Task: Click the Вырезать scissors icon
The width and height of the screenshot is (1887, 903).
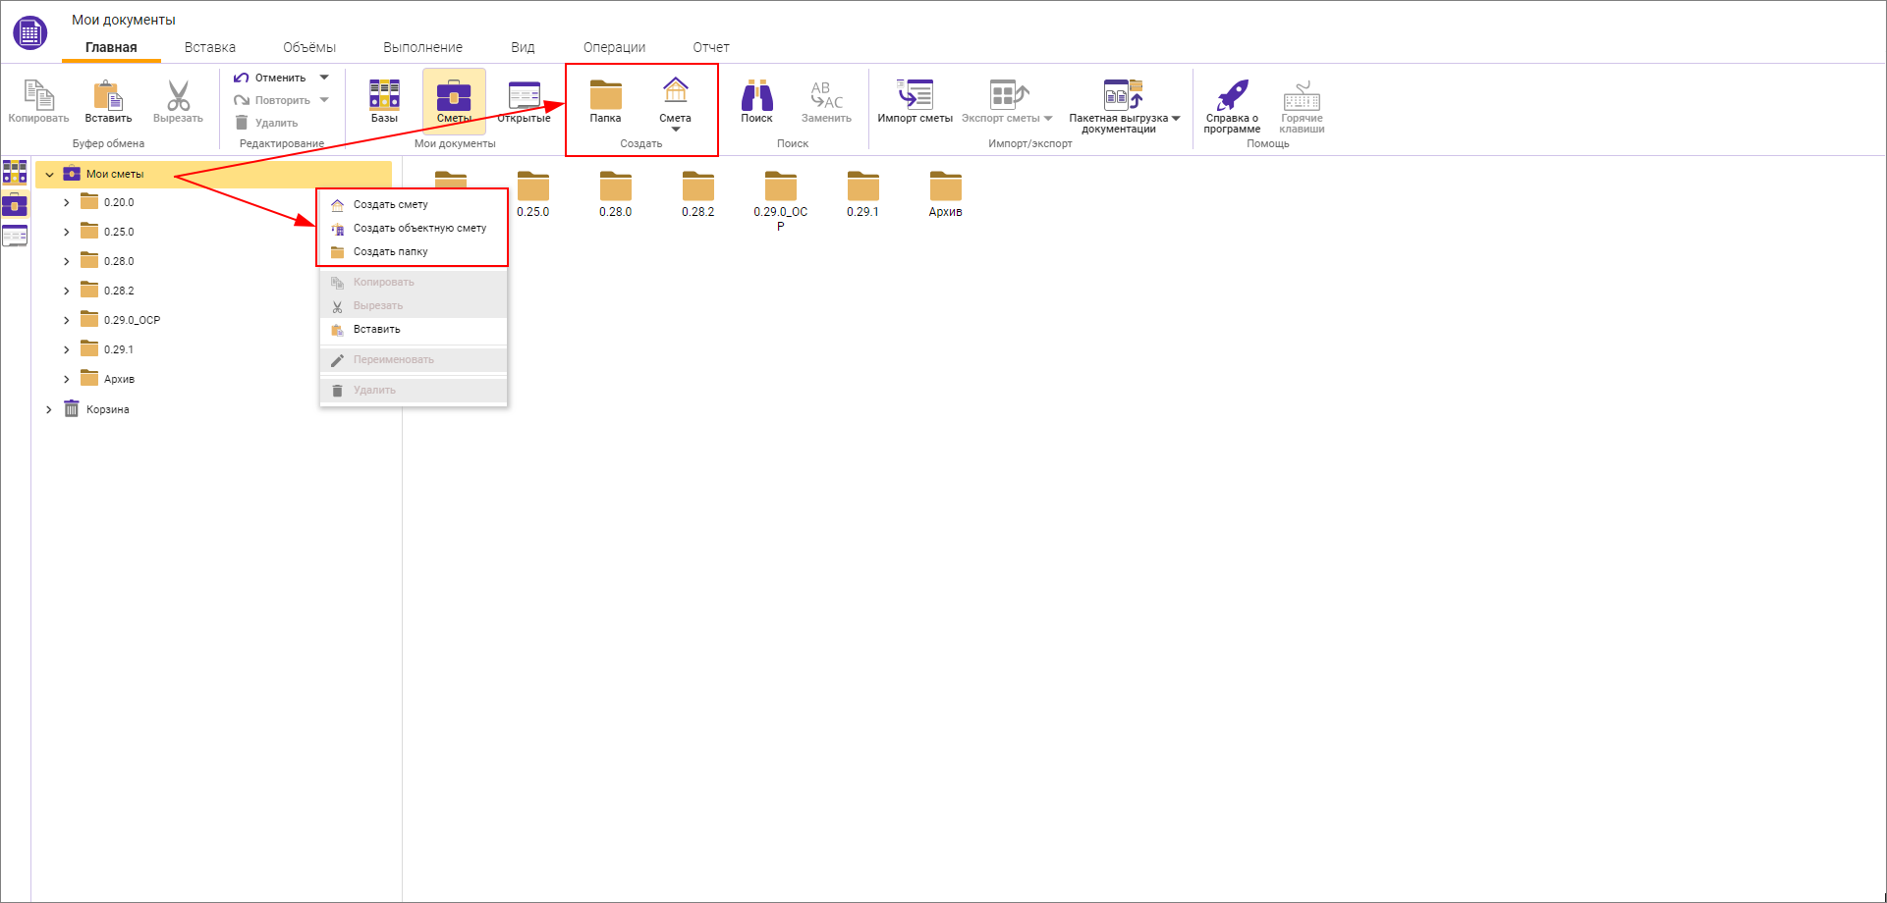Action: pyautogui.click(x=178, y=95)
